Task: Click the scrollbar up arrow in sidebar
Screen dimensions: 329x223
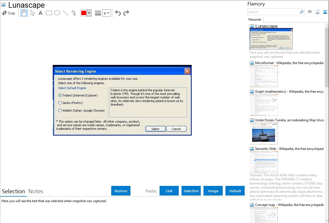Action: coord(327,25)
